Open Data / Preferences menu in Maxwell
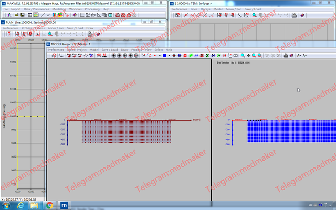The image size is (336, 210). tap(36, 9)
